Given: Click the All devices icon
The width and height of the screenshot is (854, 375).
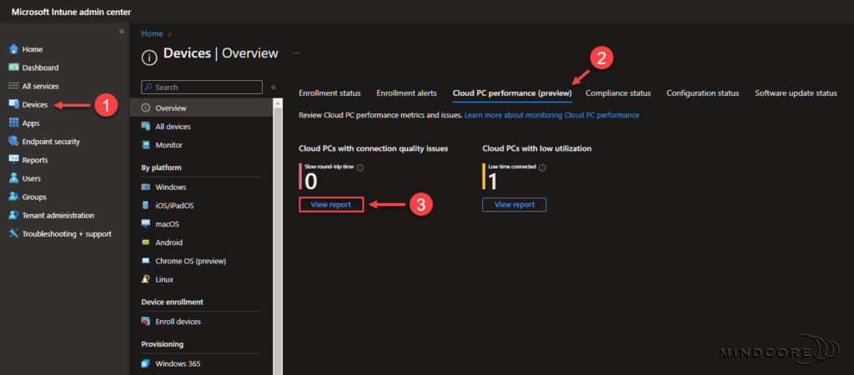Looking at the screenshot, I should pos(145,127).
